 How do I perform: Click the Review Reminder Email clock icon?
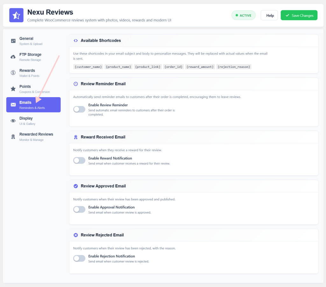pos(76,84)
